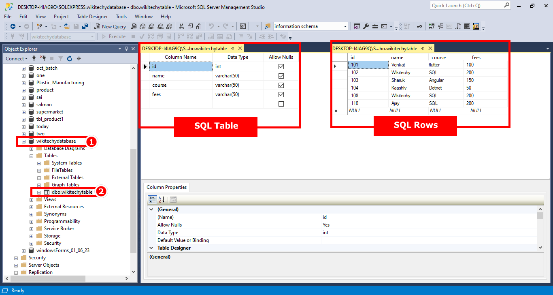Open a New Query window

[109, 26]
